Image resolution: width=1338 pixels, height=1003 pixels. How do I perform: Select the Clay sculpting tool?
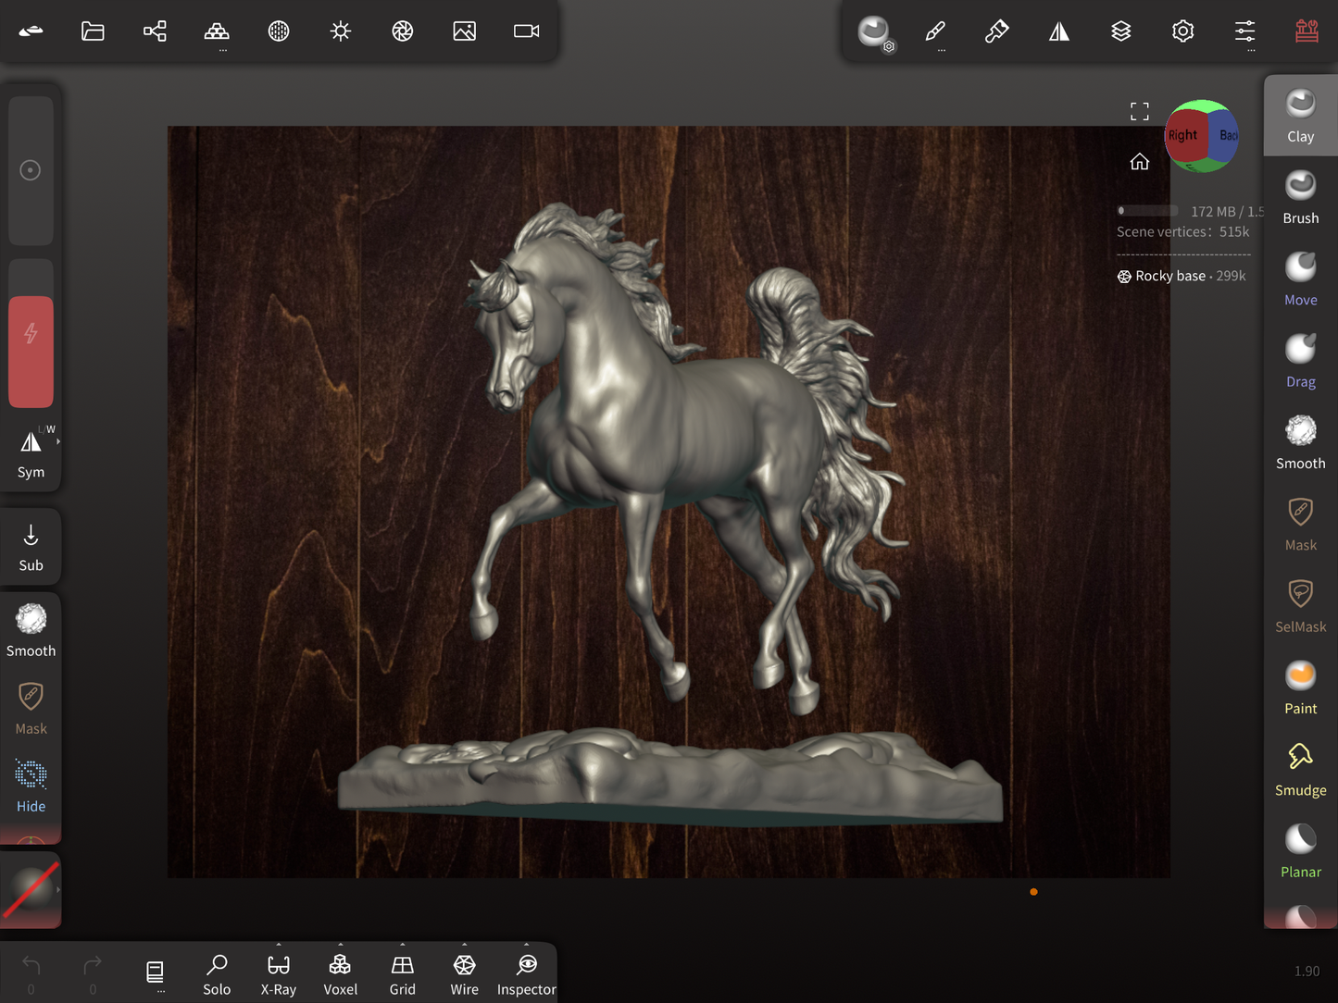1300,115
